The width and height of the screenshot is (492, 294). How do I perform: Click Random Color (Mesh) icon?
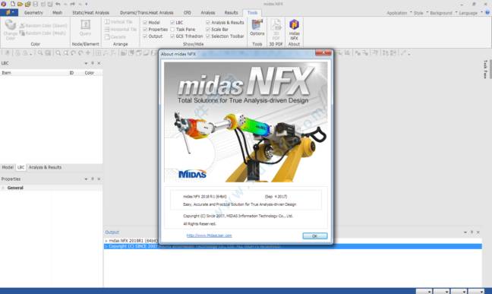click(22, 33)
